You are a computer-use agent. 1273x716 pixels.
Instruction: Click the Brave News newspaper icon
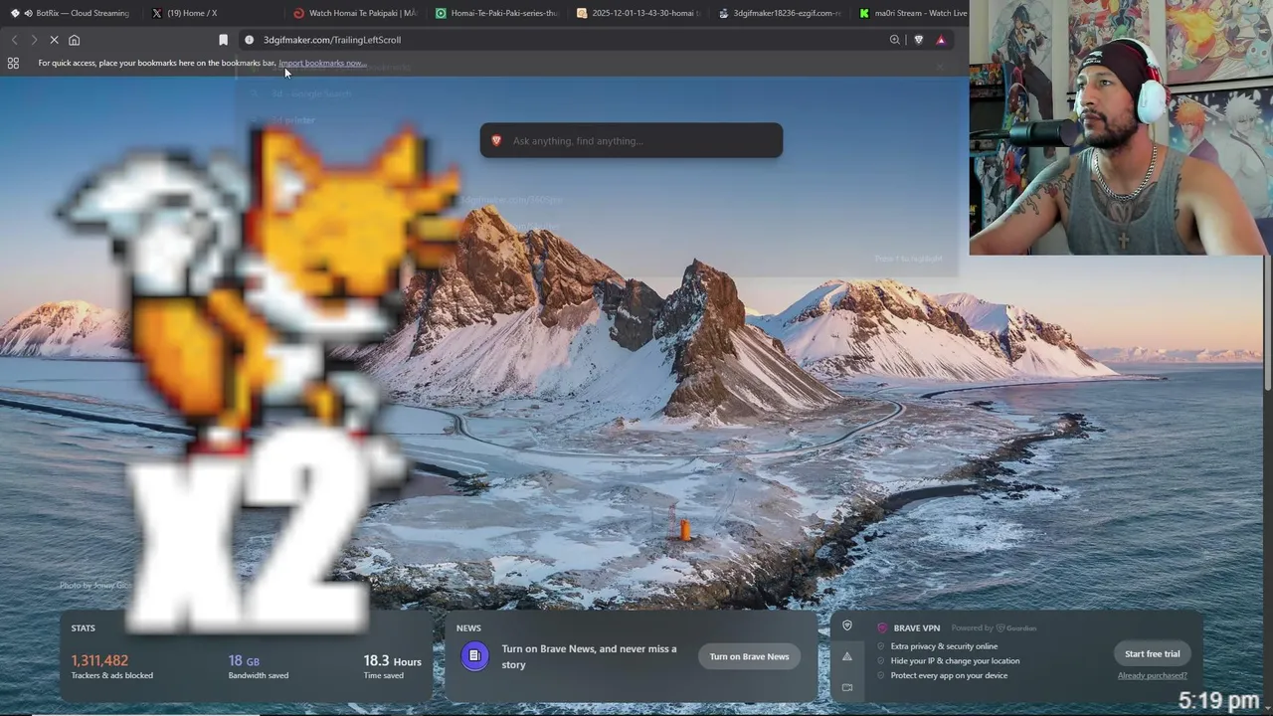[474, 655]
